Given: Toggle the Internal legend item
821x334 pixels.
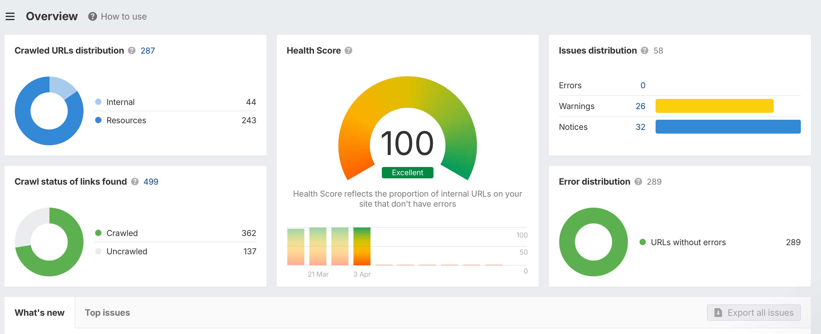Looking at the screenshot, I should [120, 102].
